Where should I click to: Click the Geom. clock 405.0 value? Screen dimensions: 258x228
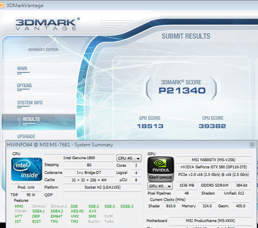(x=240, y=206)
